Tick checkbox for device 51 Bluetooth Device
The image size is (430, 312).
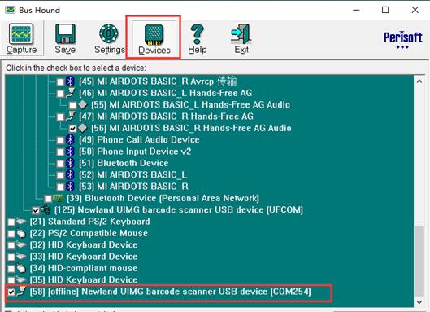tap(60, 164)
